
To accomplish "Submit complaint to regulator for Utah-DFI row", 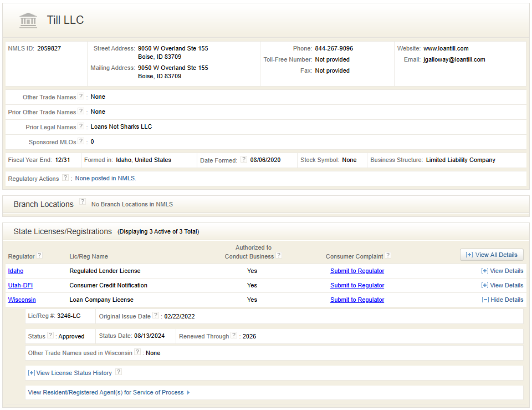I will (x=357, y=285).
